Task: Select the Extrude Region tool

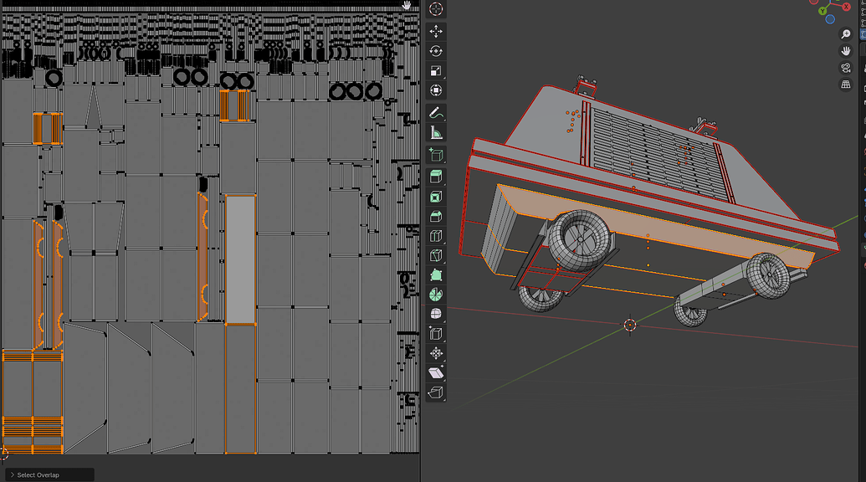Action: (436, 177)
